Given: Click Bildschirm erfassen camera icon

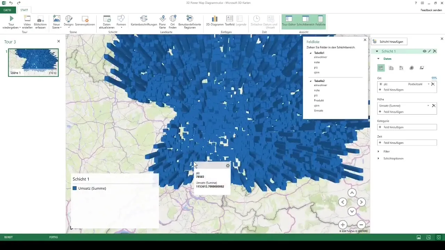Looking at the screenshot, I should (x=40, y=19).
